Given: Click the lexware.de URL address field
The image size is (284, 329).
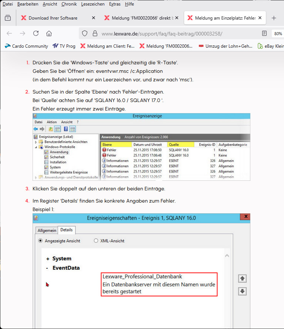Looking at the screenshot, I should [x=162, y=34].
